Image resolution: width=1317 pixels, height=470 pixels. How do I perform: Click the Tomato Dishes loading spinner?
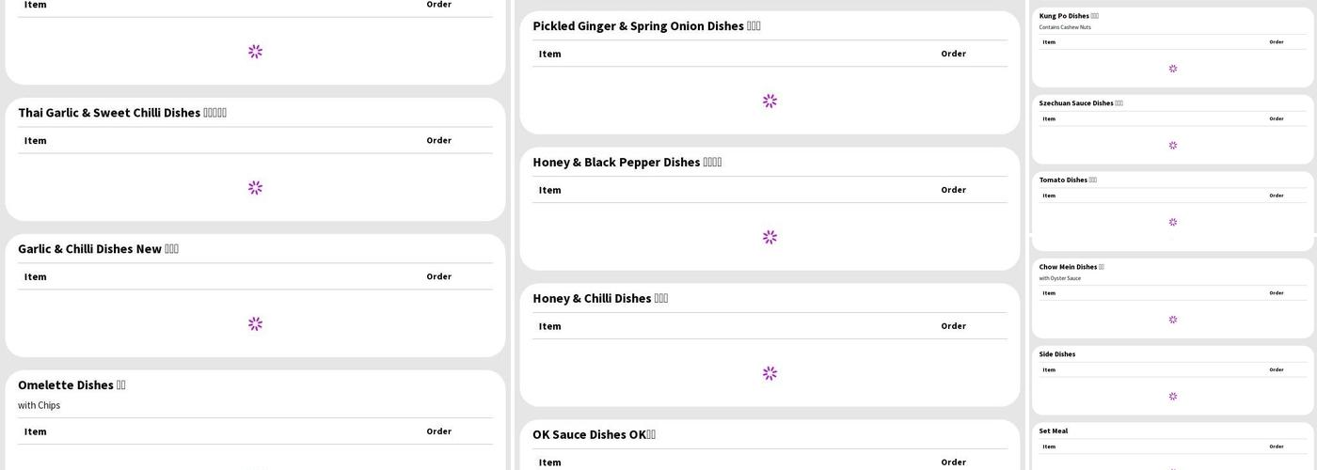click(1172, 223)
